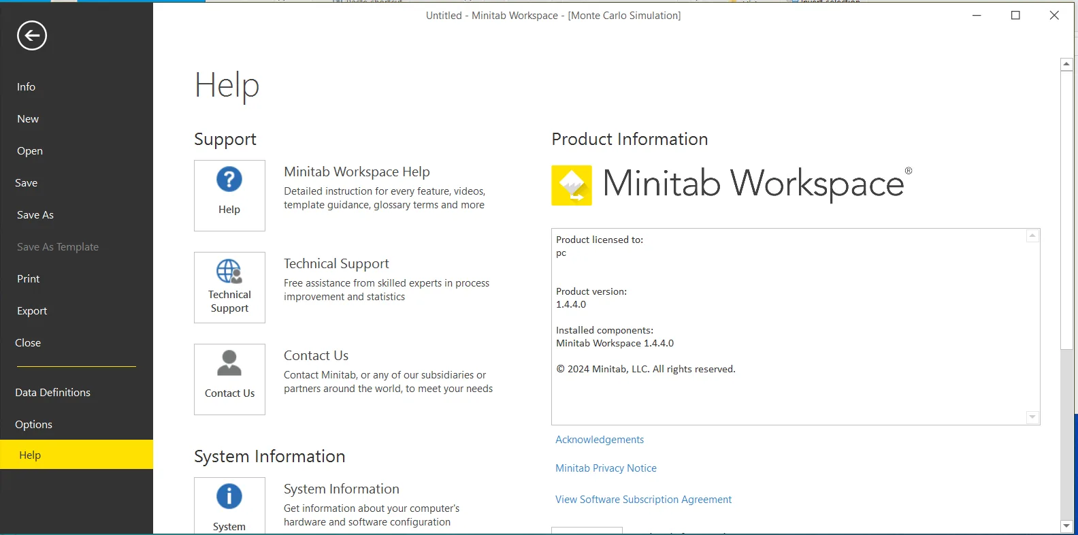Click the product info box scroll-up arrow
Screen dimensions: 1078x535
[x=1032, y=236]
